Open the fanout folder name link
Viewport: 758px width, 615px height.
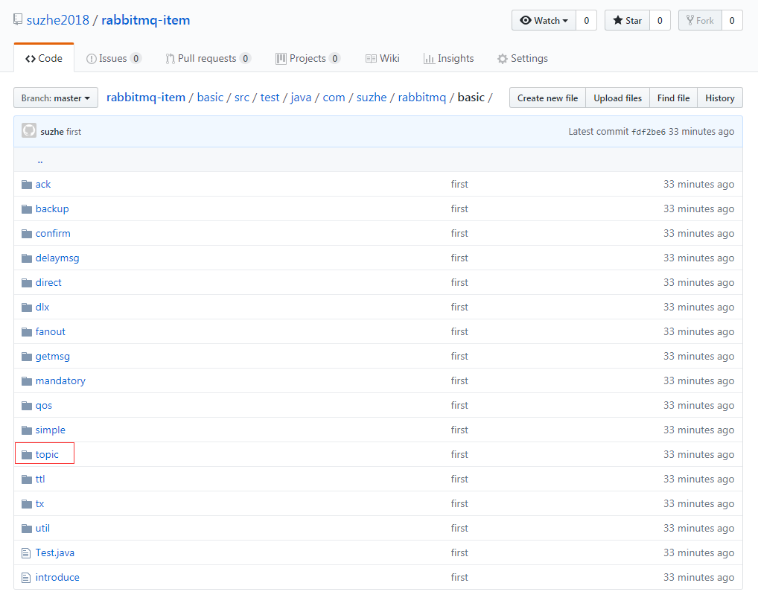(x=51, y=331)
